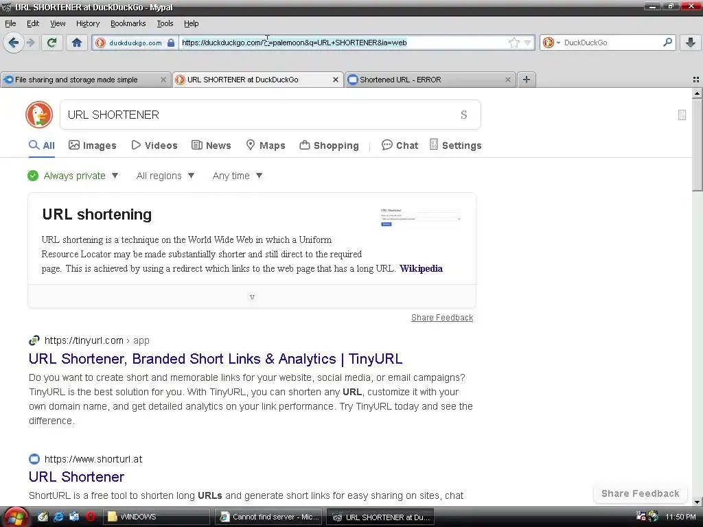Open the History menu
Viewport: 703px width, 527px height.
[x=88, y=23]
